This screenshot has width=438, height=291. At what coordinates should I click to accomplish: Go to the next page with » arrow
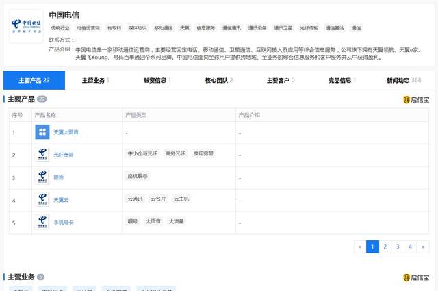423,246
